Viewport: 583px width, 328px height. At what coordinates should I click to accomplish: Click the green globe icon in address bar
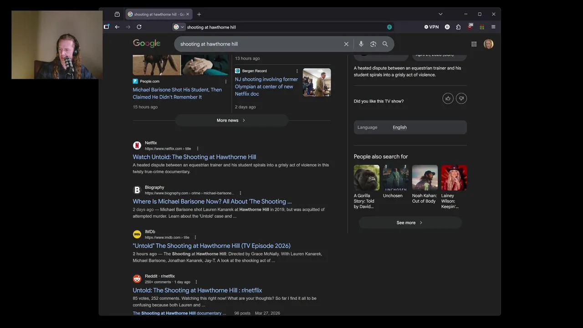click(x=389, y=27)
